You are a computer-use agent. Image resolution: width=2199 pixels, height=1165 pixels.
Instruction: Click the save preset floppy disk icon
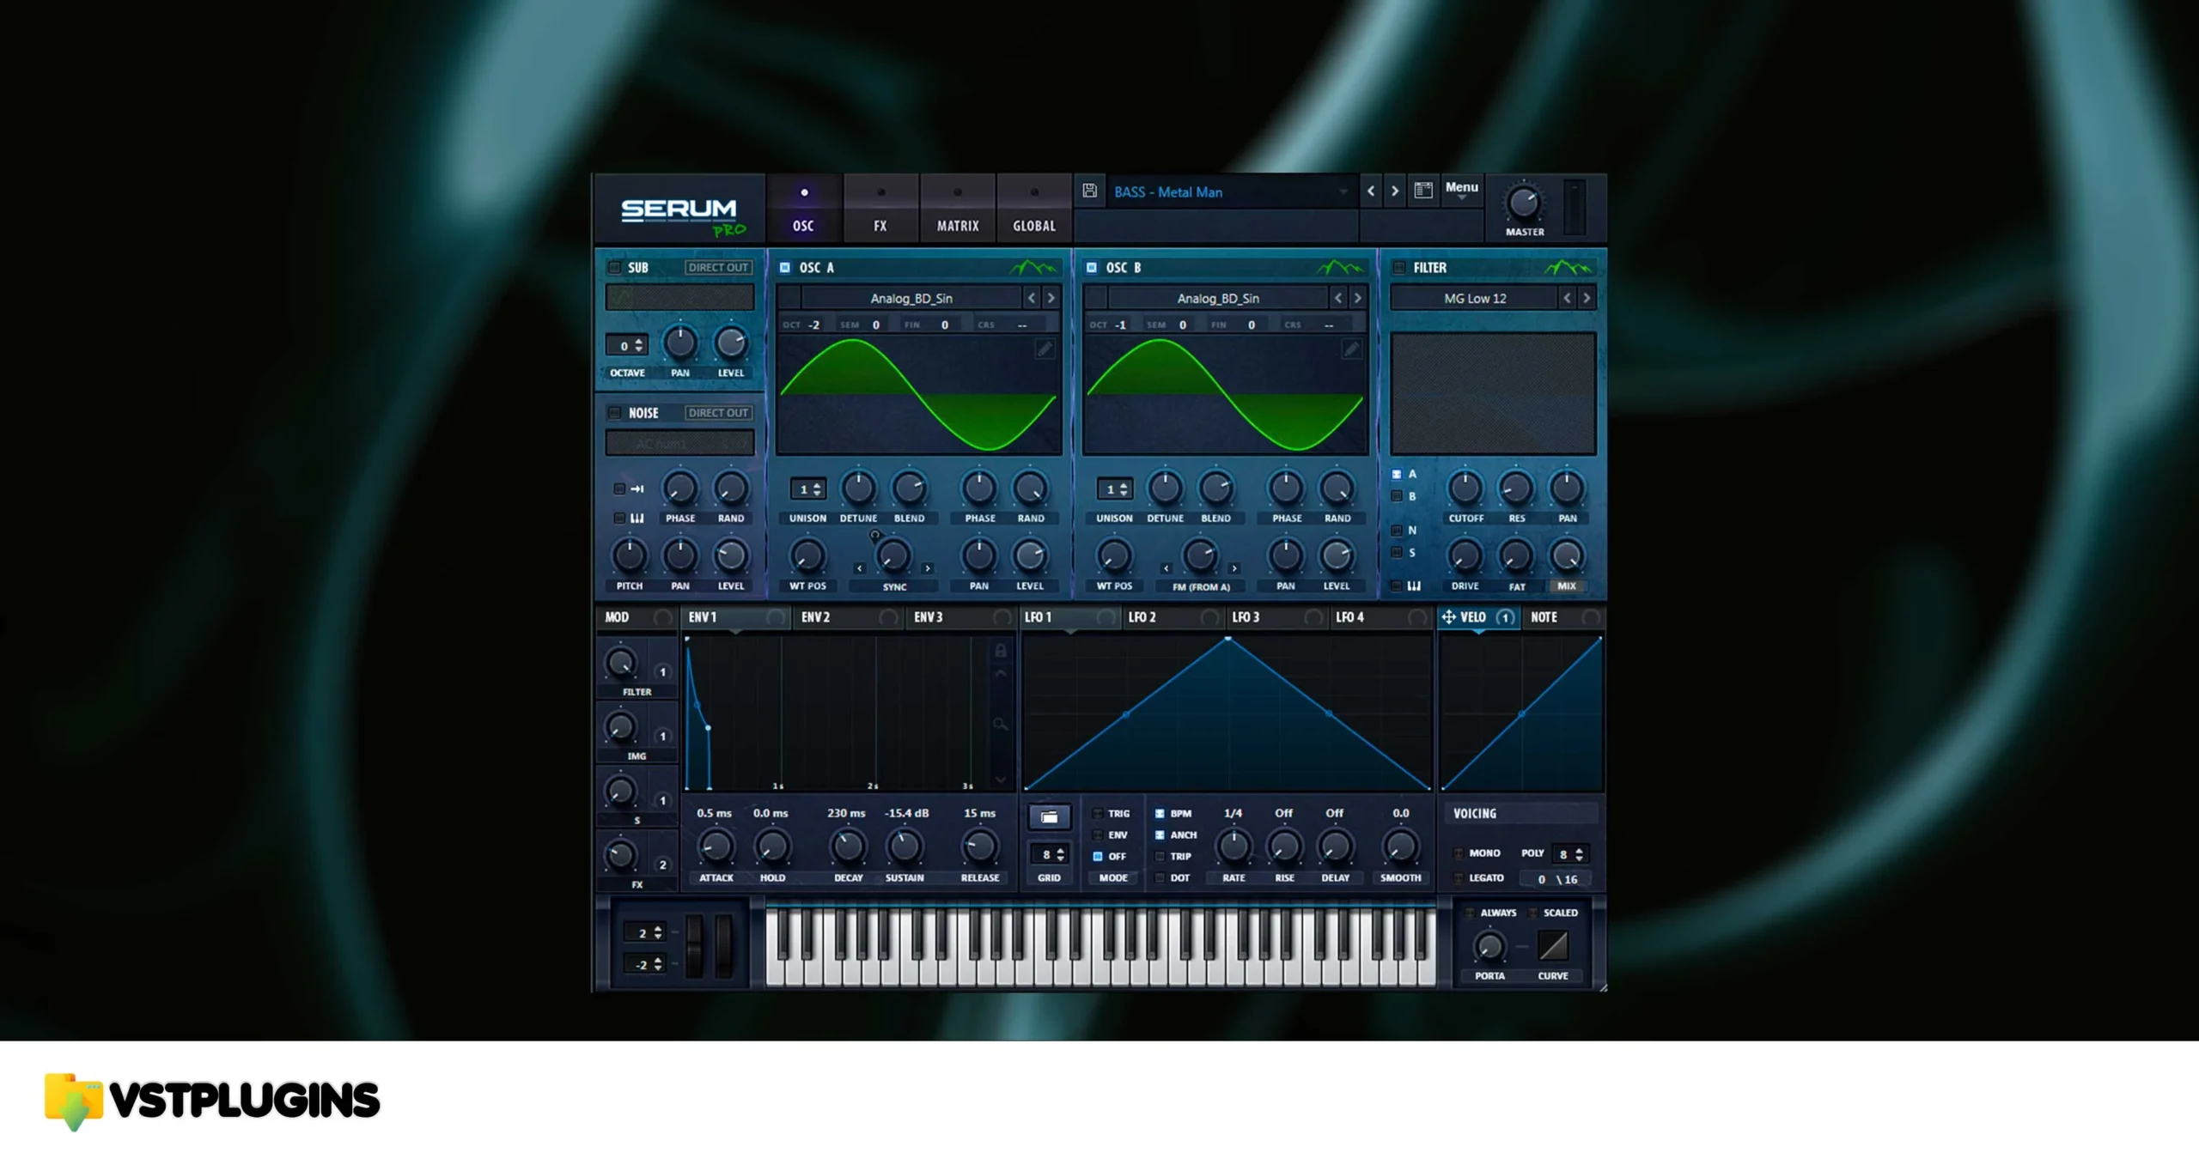(x=1089, y=191)
